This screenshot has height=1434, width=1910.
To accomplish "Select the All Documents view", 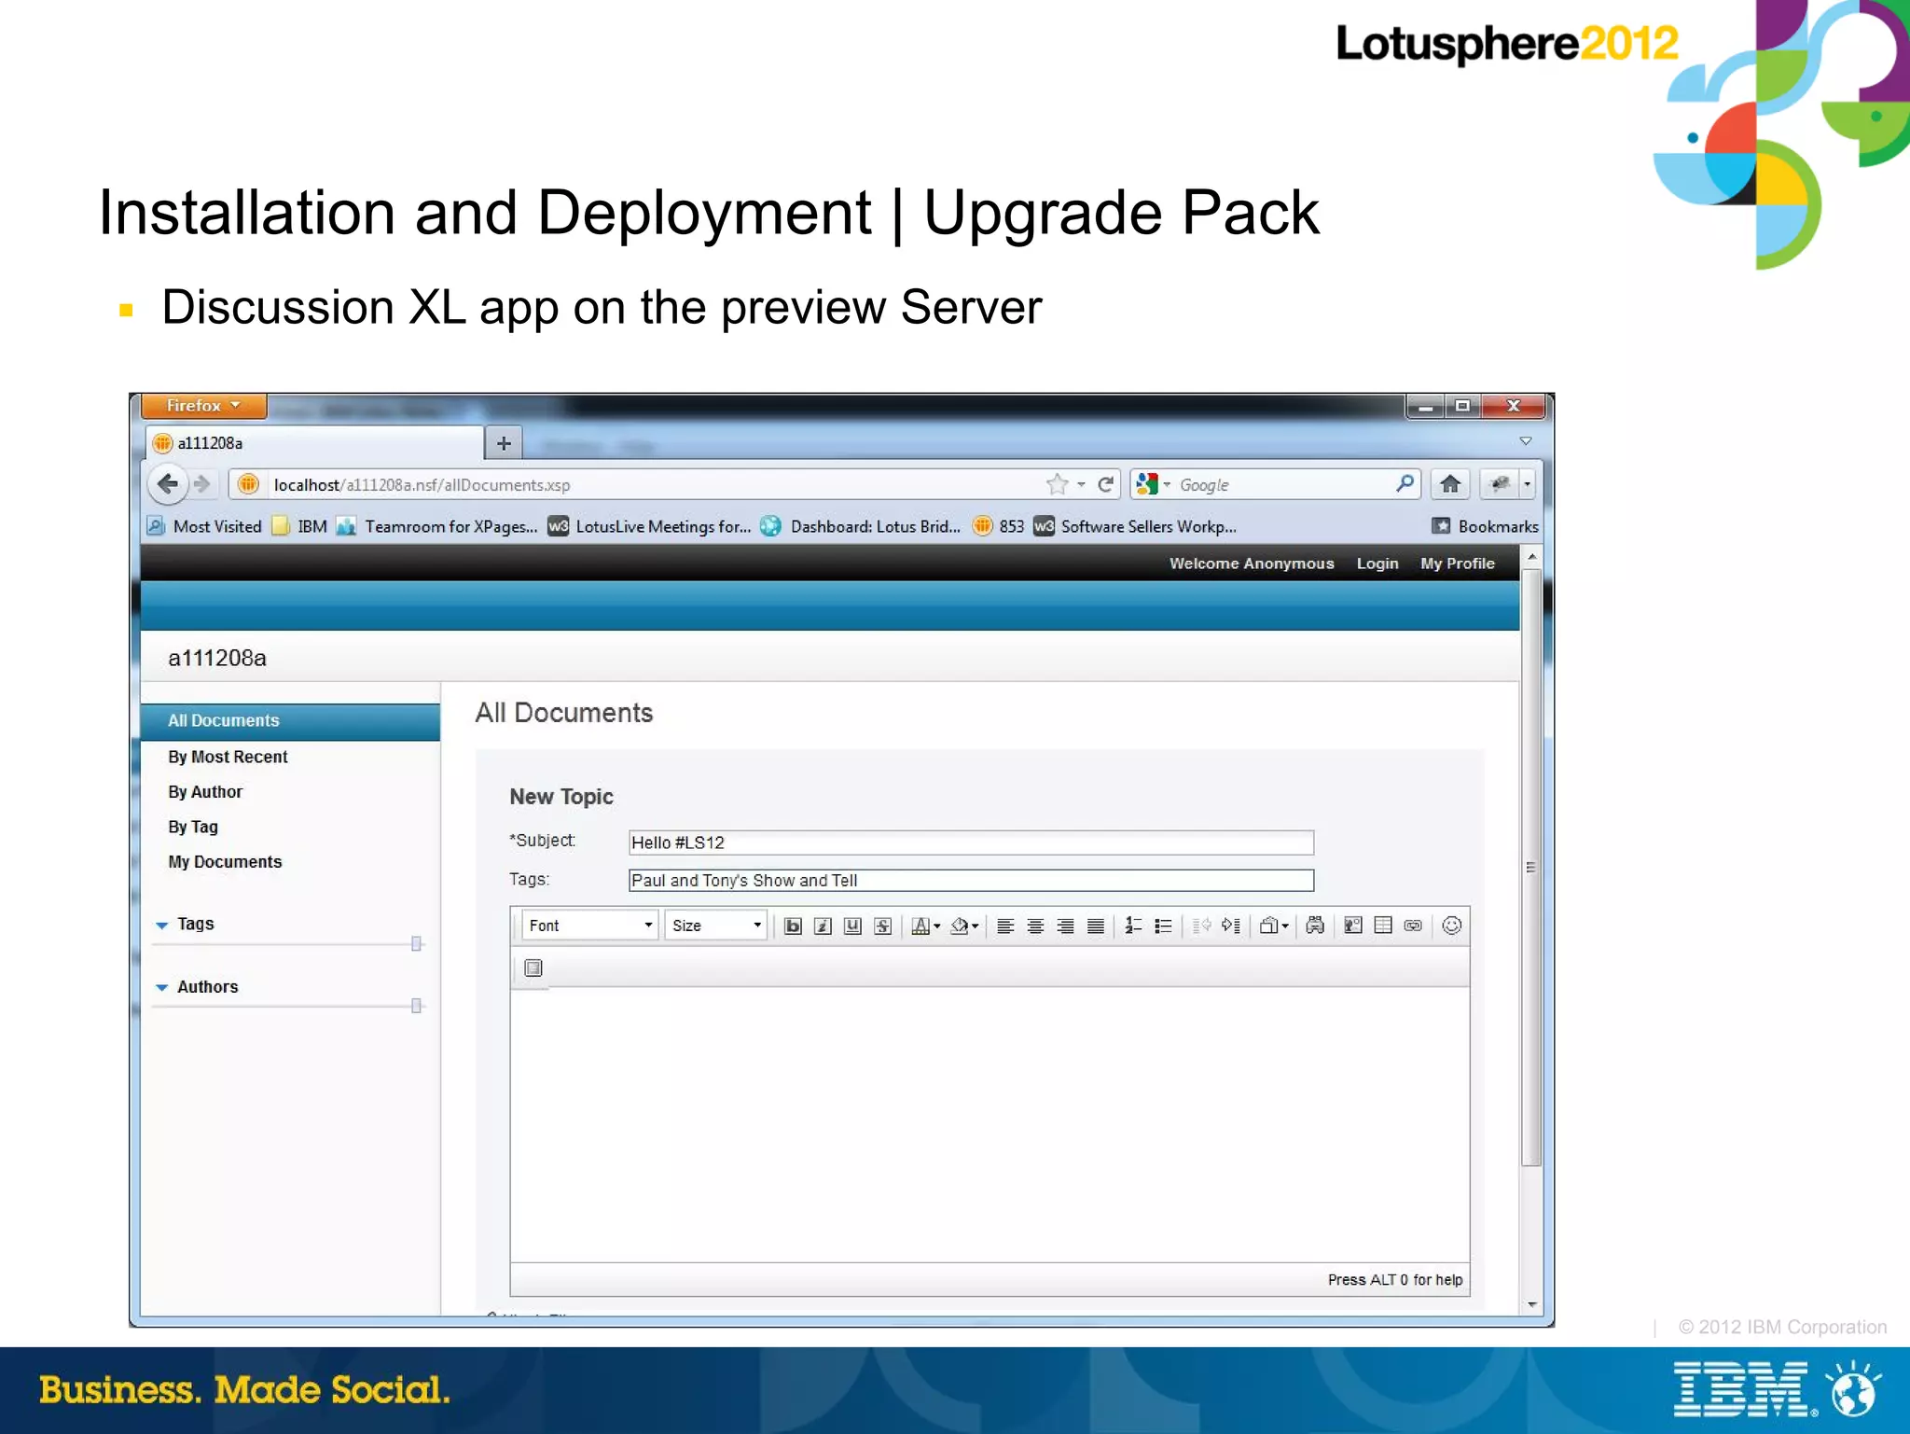I will point(290,721).
